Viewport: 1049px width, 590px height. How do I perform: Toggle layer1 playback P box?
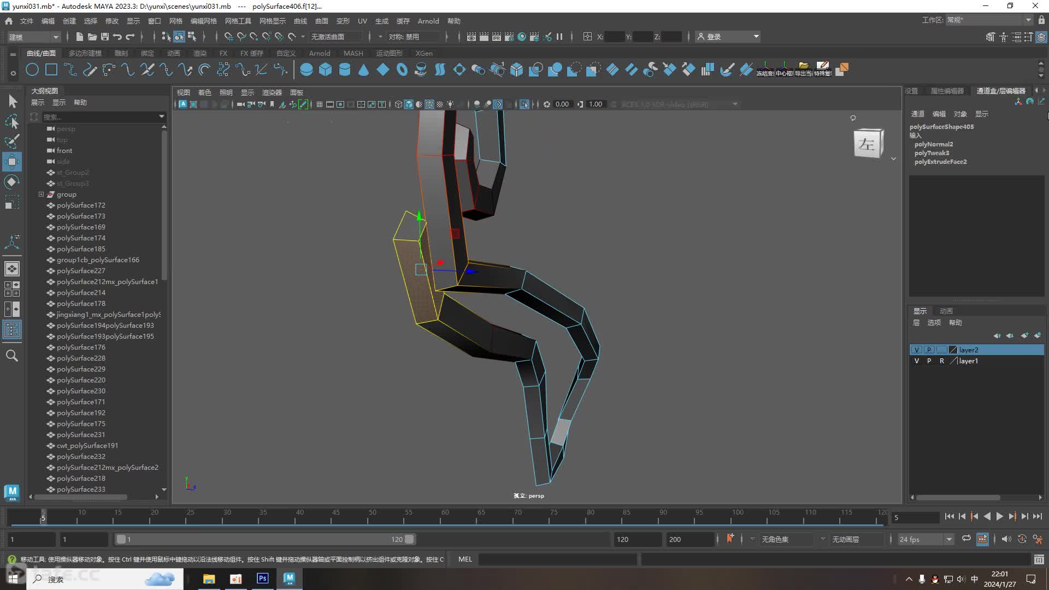tap(929, 361)
